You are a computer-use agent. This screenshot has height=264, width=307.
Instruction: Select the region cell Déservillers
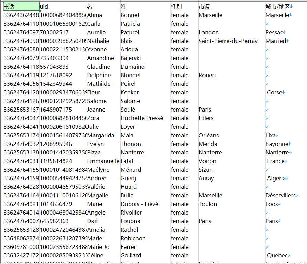tap(286, 195)
